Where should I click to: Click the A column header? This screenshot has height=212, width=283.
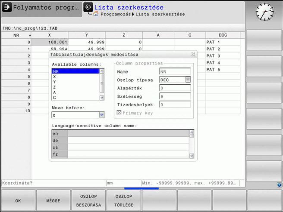(158, 35)
